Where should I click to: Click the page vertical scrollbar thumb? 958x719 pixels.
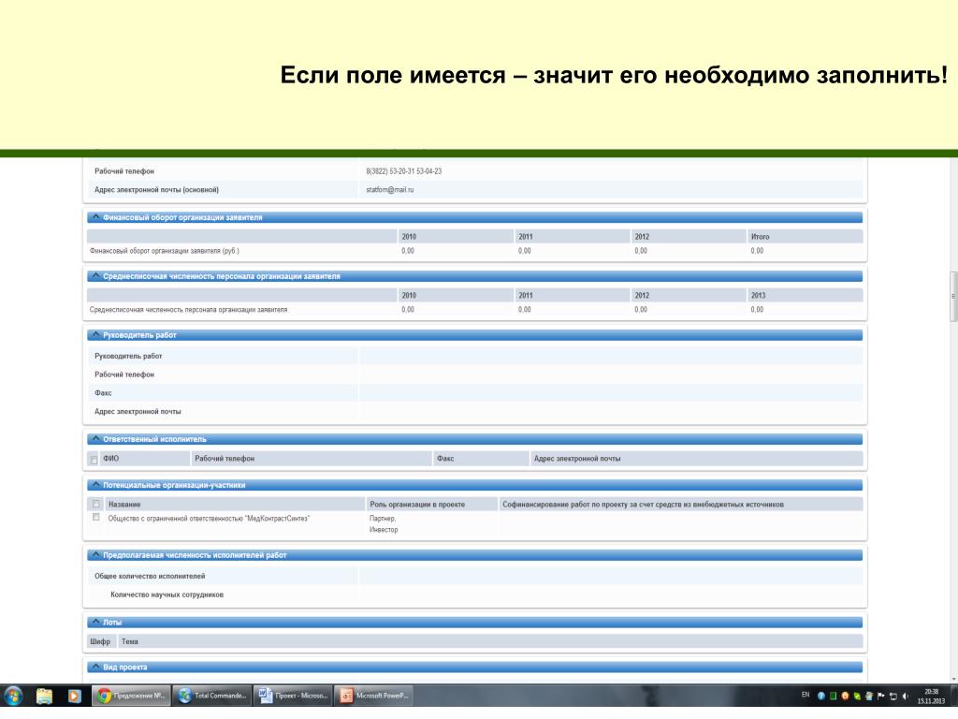[x=953, y=296]
